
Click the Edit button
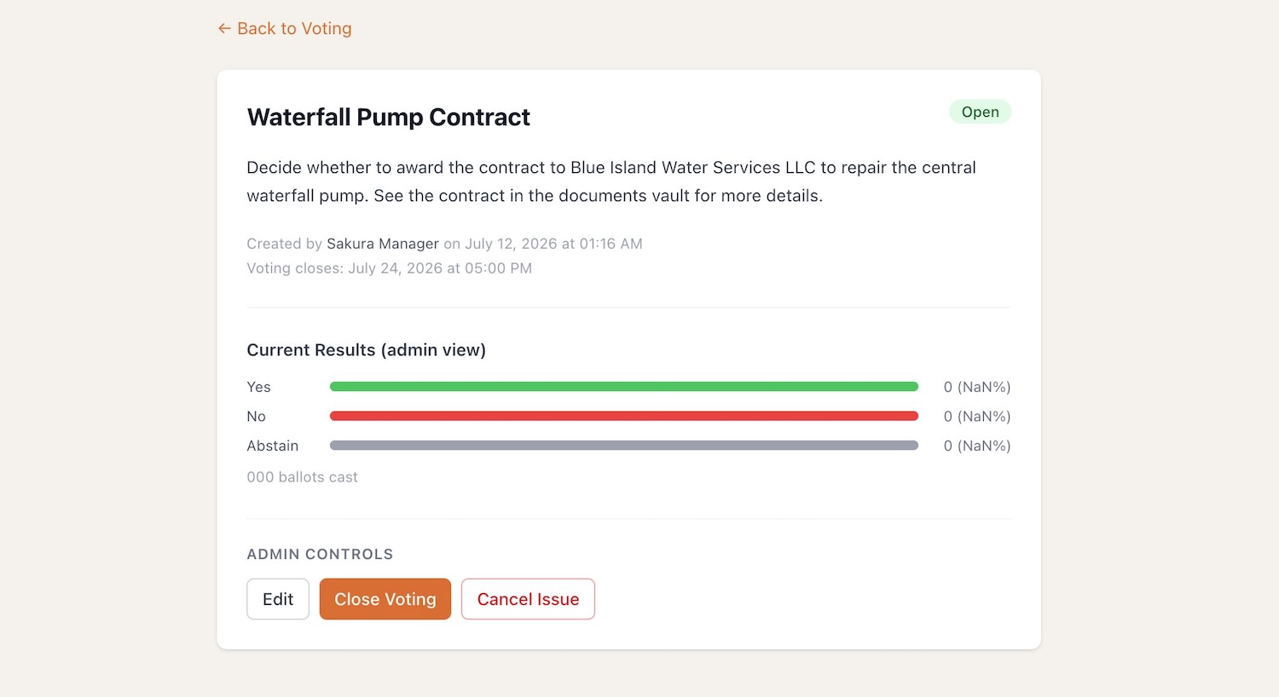pyautogui.click(x=278, y=599)
